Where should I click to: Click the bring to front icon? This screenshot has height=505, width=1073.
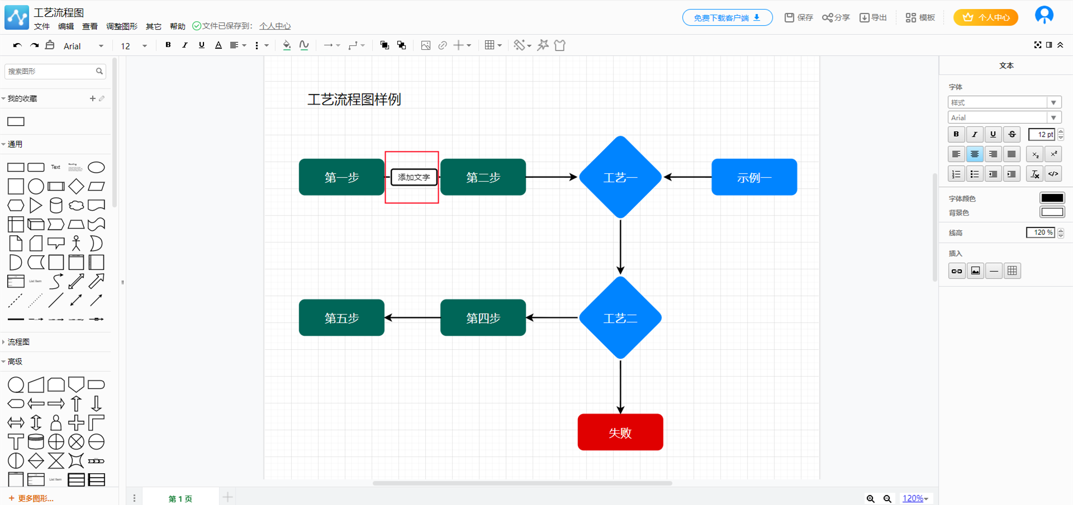coord(384,45)
